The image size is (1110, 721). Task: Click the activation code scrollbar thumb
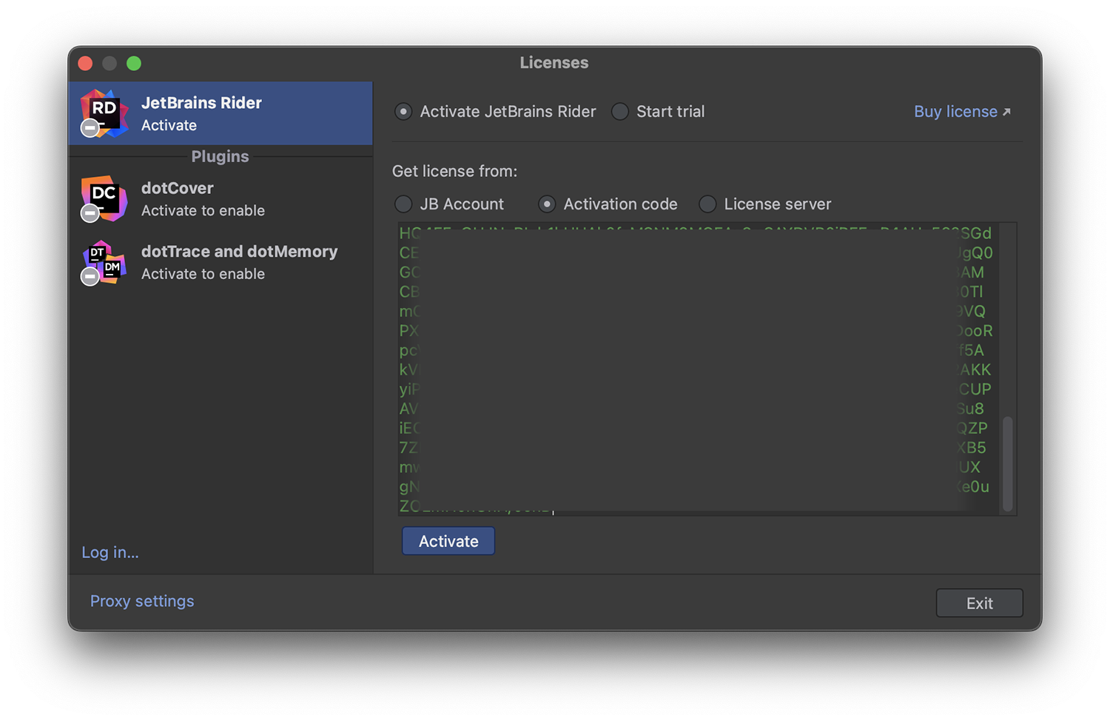[x=1007, y=463]
